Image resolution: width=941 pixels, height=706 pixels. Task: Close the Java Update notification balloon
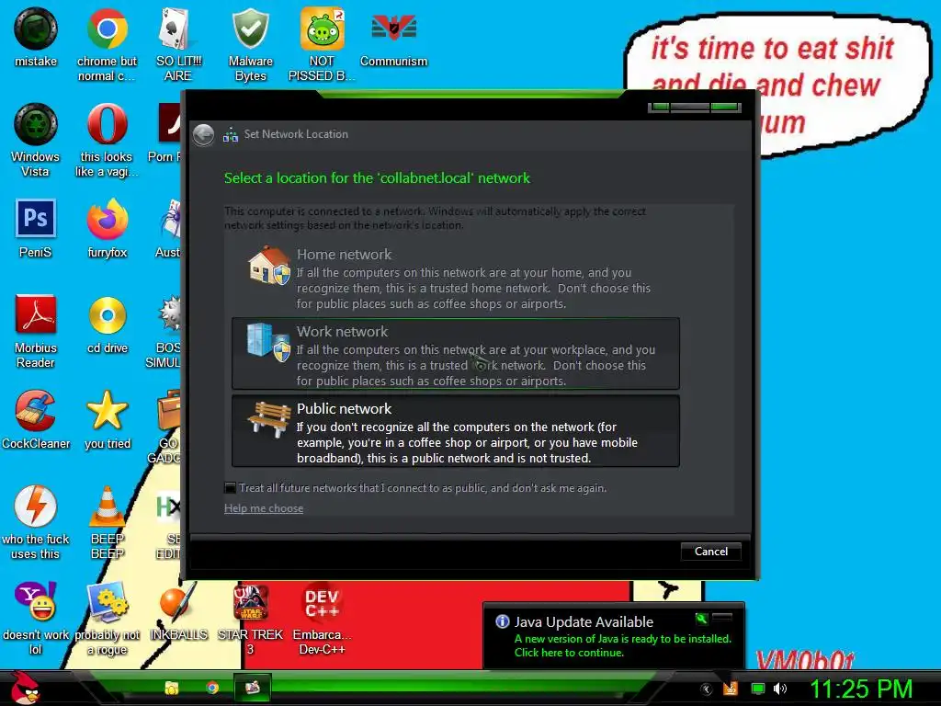pyautogui.click(x=722, y=618)
